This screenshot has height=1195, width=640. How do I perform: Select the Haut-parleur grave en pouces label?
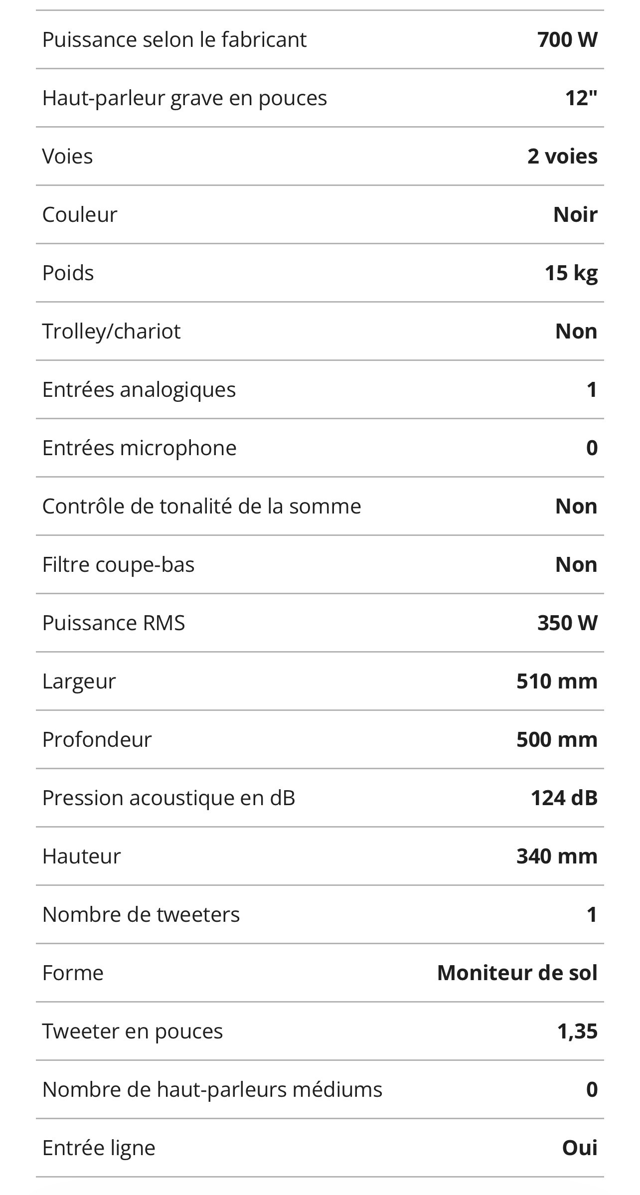tap(184, 98)
